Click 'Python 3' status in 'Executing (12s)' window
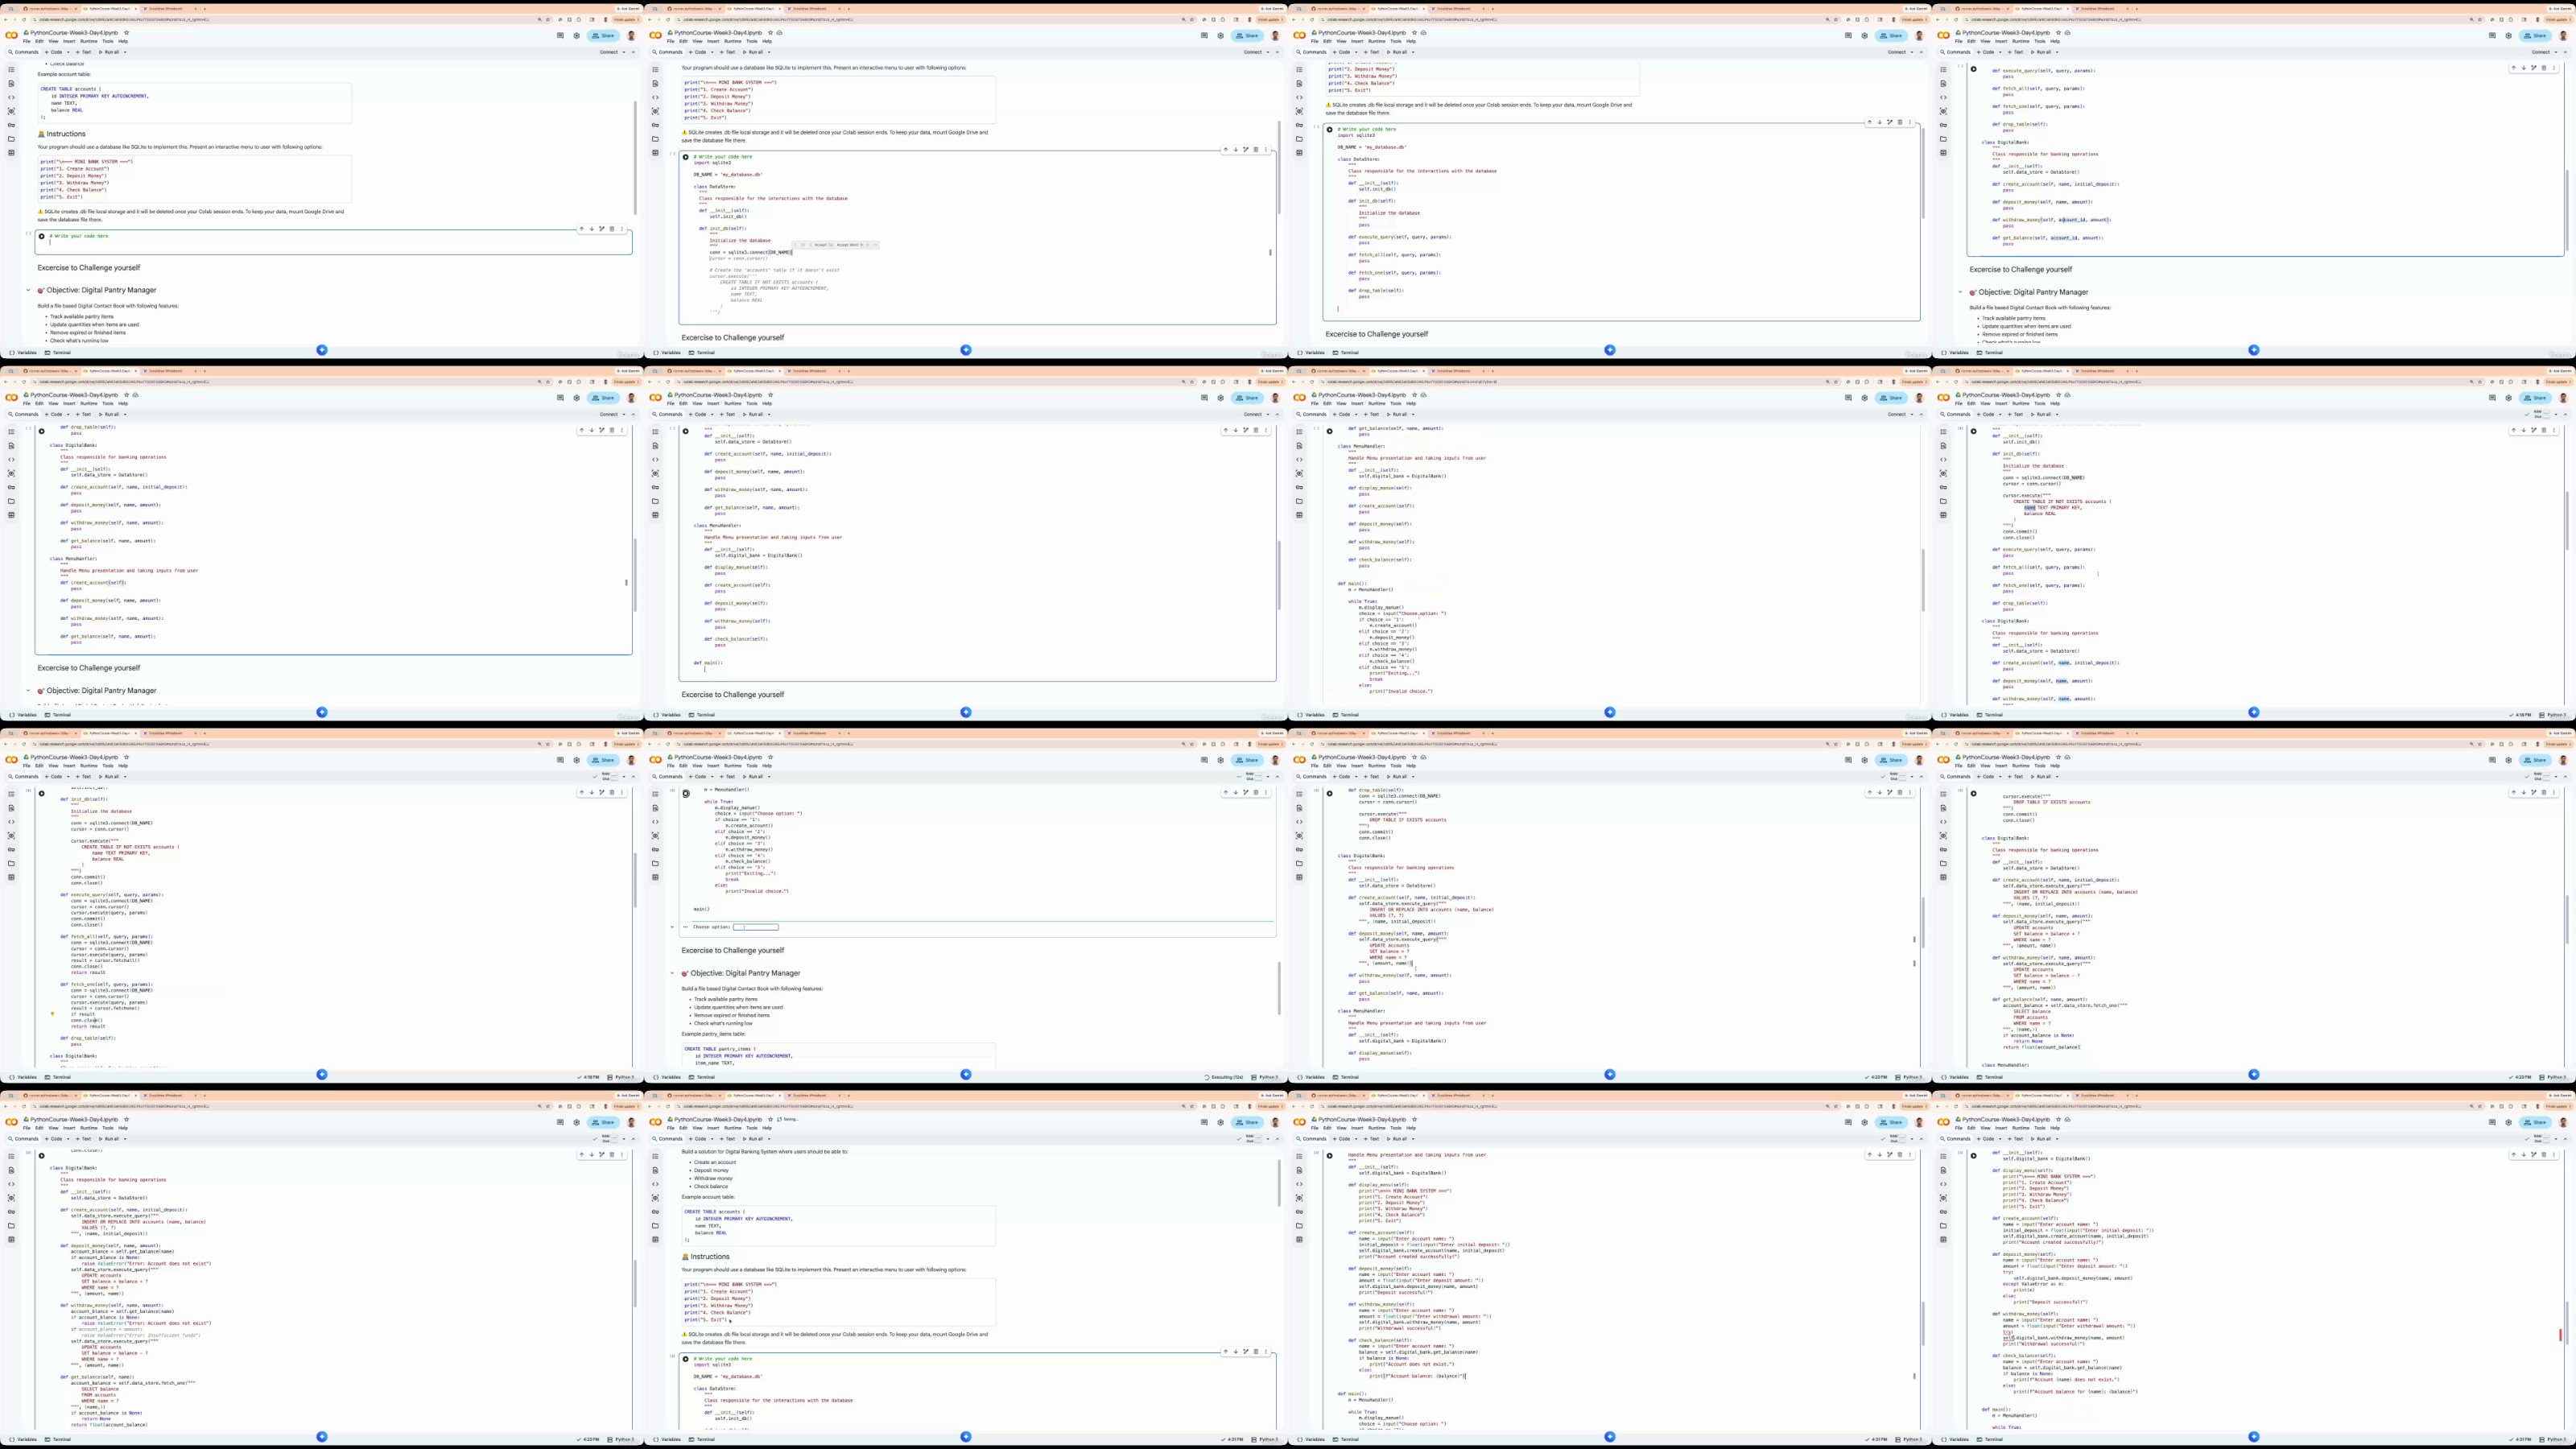 1266,1077
